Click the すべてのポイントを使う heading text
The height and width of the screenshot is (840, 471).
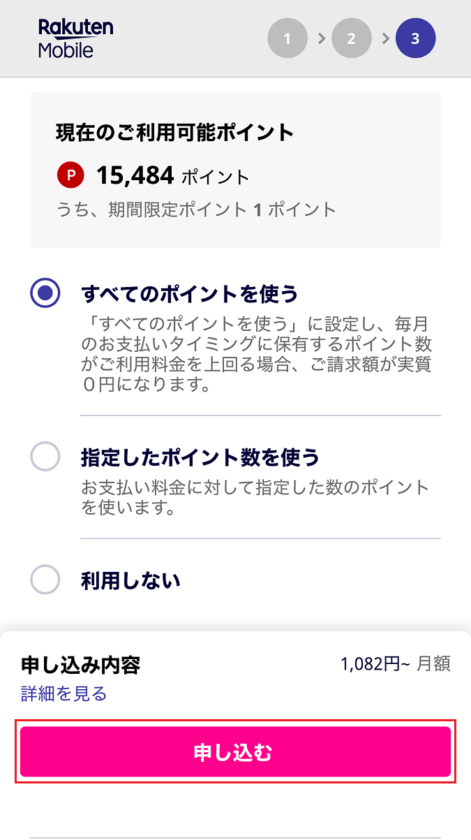click(x=189, y=294)
